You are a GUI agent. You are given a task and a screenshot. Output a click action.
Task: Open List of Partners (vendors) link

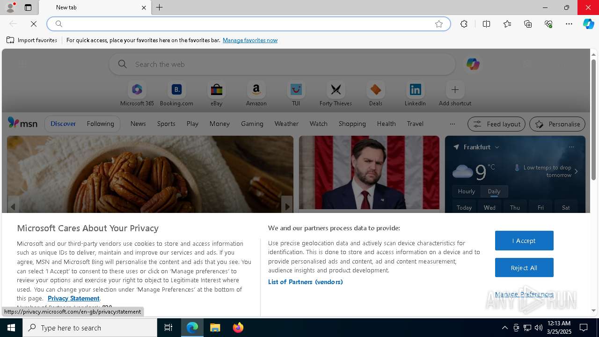click(x=306, y=282)
